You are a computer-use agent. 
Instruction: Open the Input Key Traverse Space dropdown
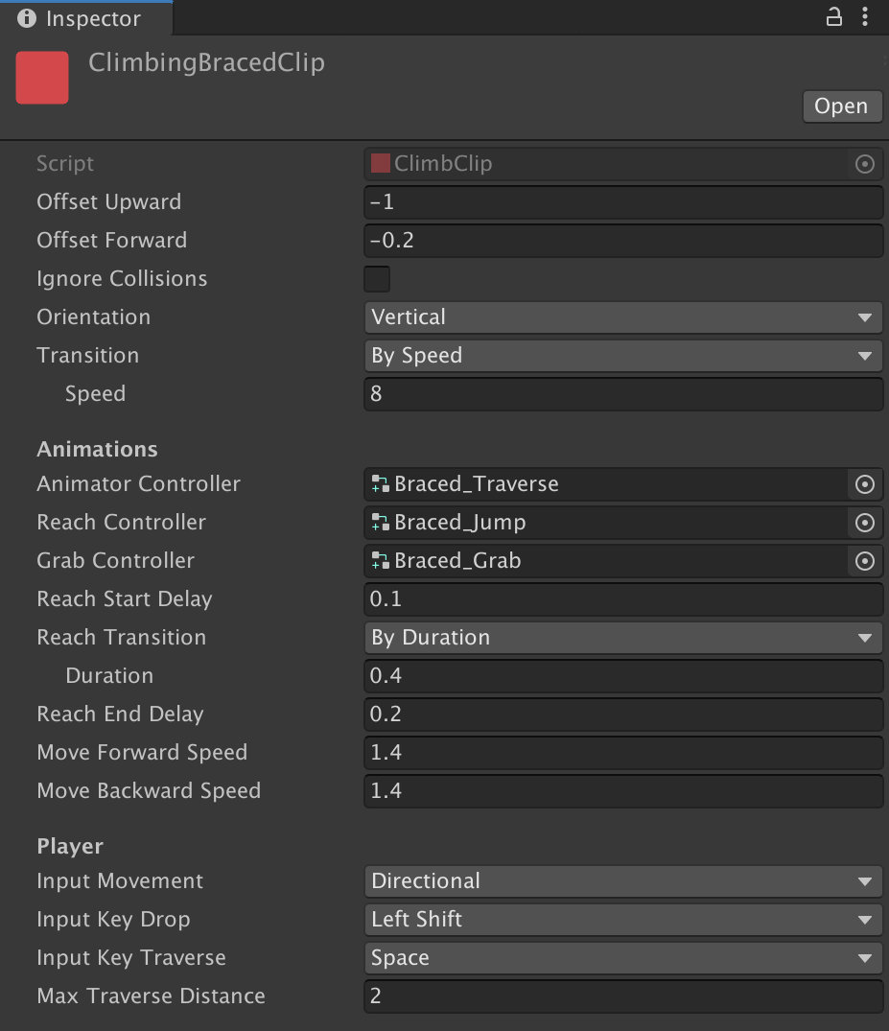pos(623,958)
